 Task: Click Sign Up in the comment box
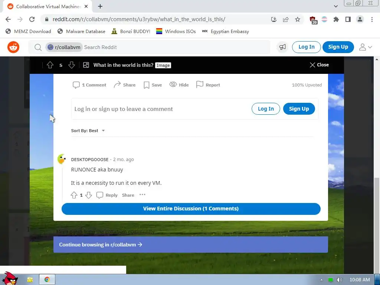[299, 109]
